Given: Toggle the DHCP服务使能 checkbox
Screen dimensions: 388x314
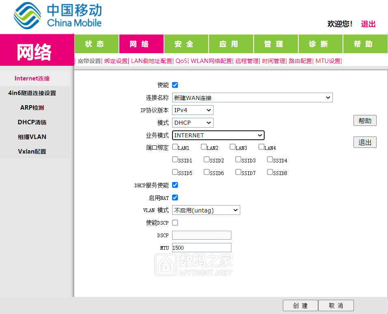Looking at the screenshot, I should [175, 185].
